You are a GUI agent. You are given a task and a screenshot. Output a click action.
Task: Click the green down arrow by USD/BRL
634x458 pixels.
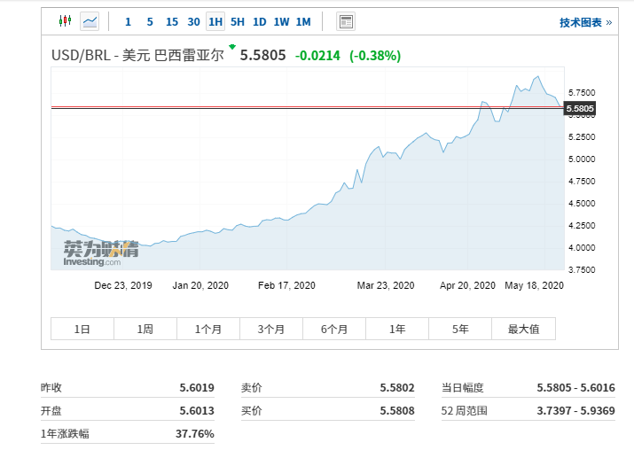tap(232, 47)
